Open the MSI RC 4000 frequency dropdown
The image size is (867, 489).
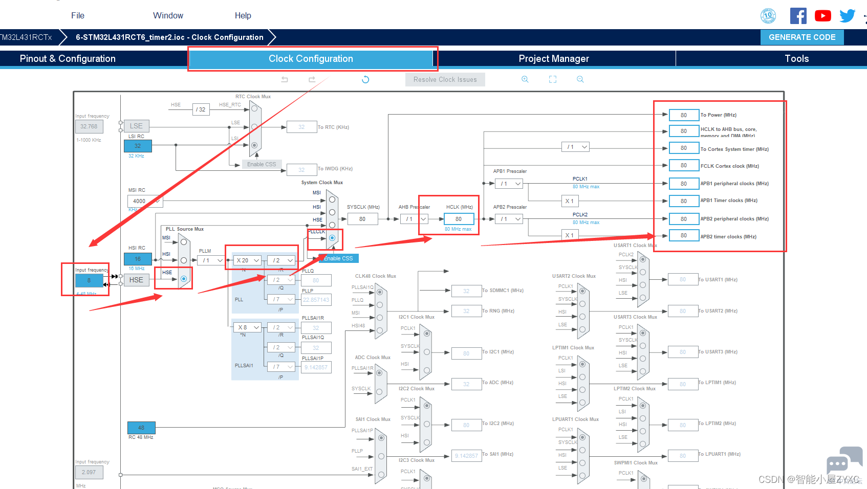(145, 201)
